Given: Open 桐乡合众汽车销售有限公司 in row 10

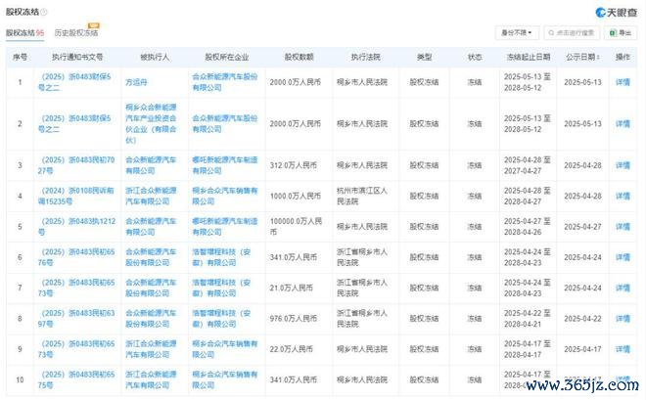Looking at the screenshot, I should (225, 379).
